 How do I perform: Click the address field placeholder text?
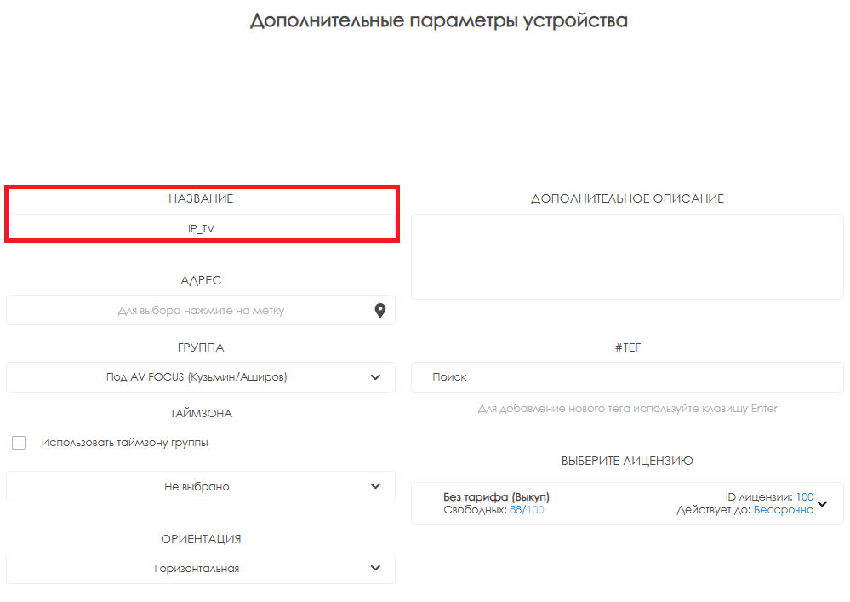[201, 311]
